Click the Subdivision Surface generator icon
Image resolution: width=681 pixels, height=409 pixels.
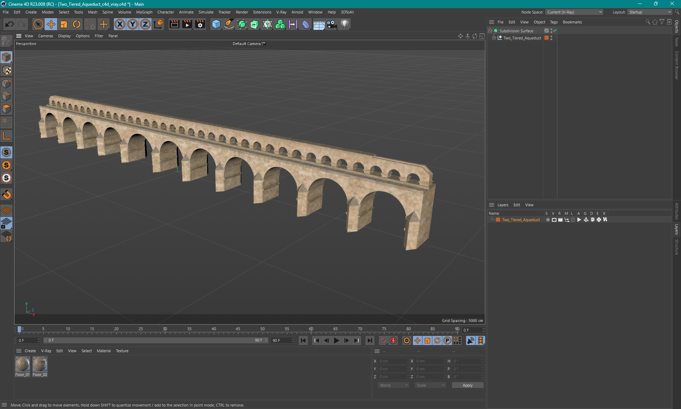coord(242,24)
